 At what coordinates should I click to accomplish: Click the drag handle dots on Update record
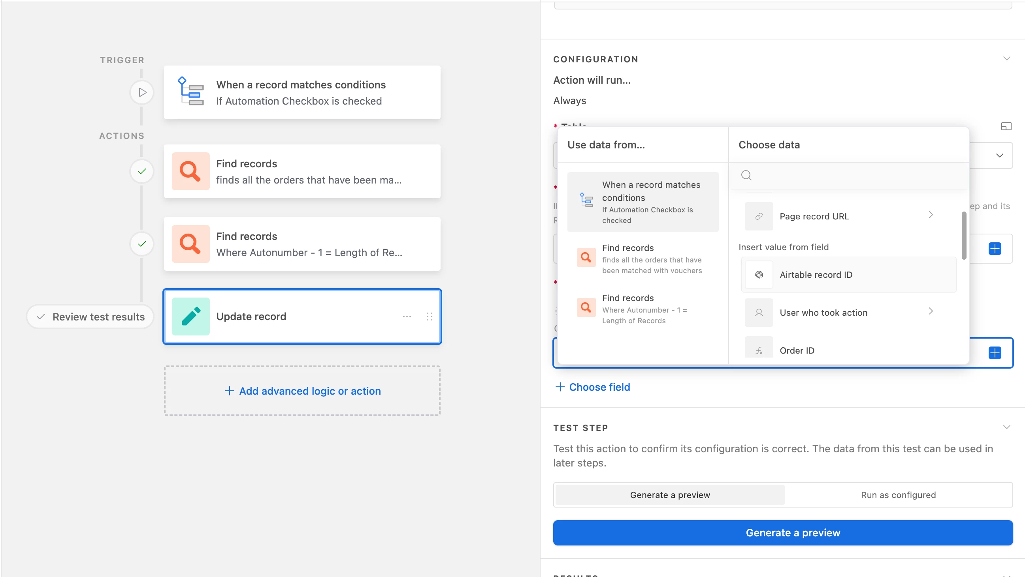(429, 316)
